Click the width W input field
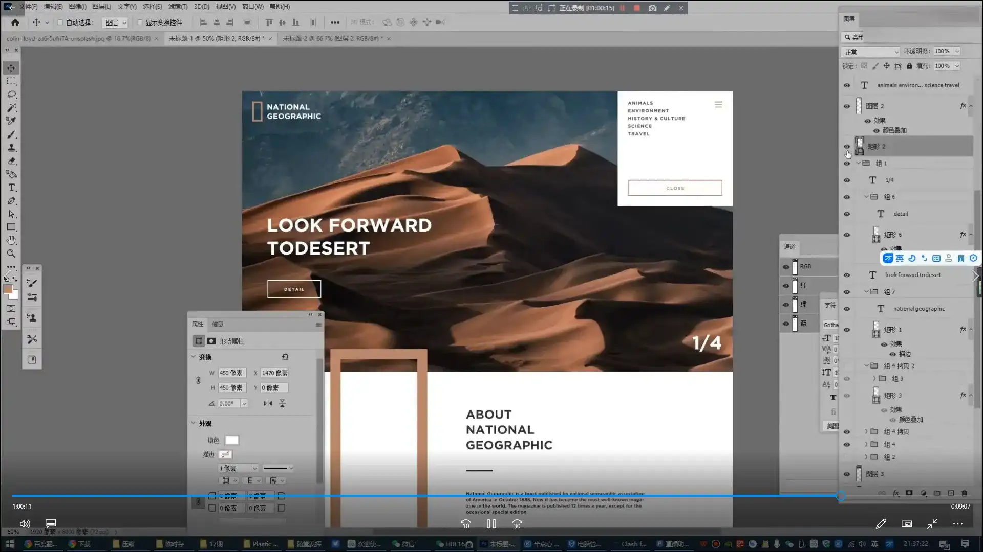 231,373
